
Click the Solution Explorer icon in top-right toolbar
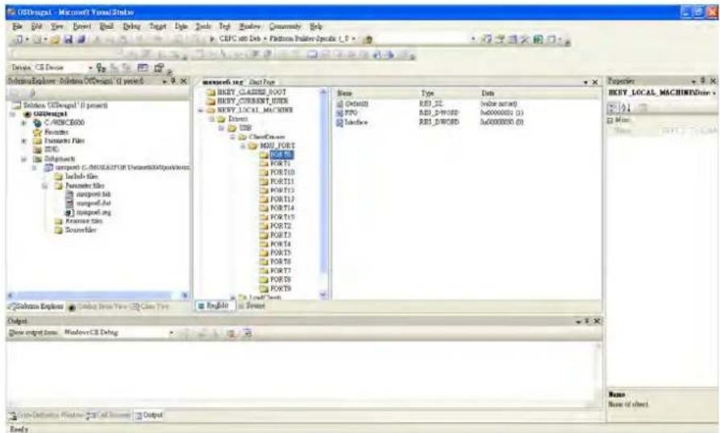click(x=487, y=40)
